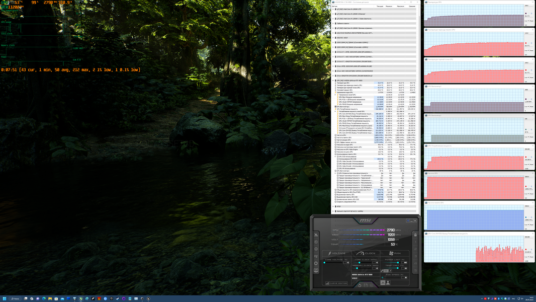536x302 pixels.
Task: Expand the Intel Core i9-12900K DTS sensor group
Action: point(333,9)
